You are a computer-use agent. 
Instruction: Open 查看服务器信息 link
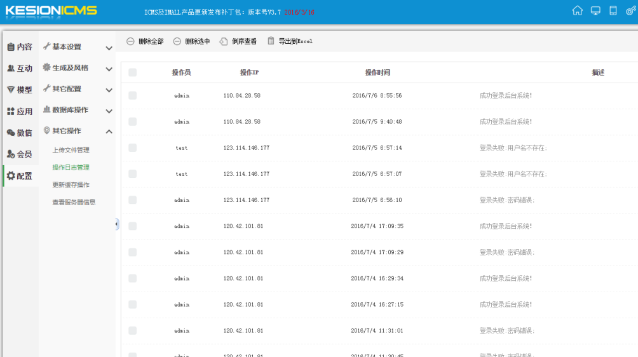[74, 203]
